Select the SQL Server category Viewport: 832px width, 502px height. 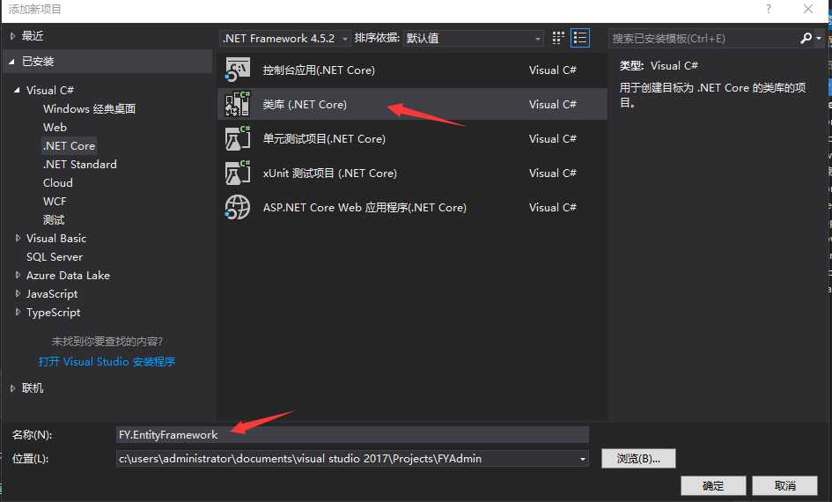click(x=55, y=257)
